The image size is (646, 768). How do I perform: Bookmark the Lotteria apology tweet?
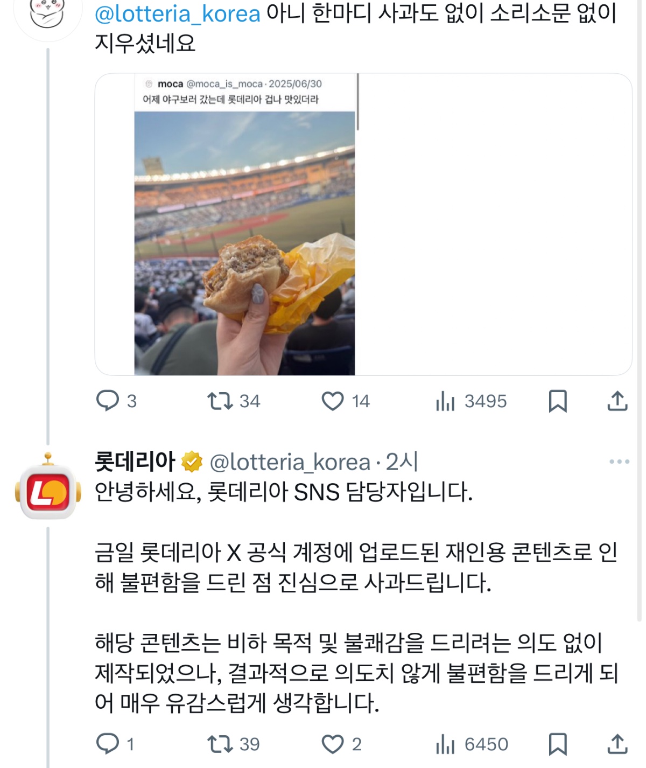[x=558, y=744]
